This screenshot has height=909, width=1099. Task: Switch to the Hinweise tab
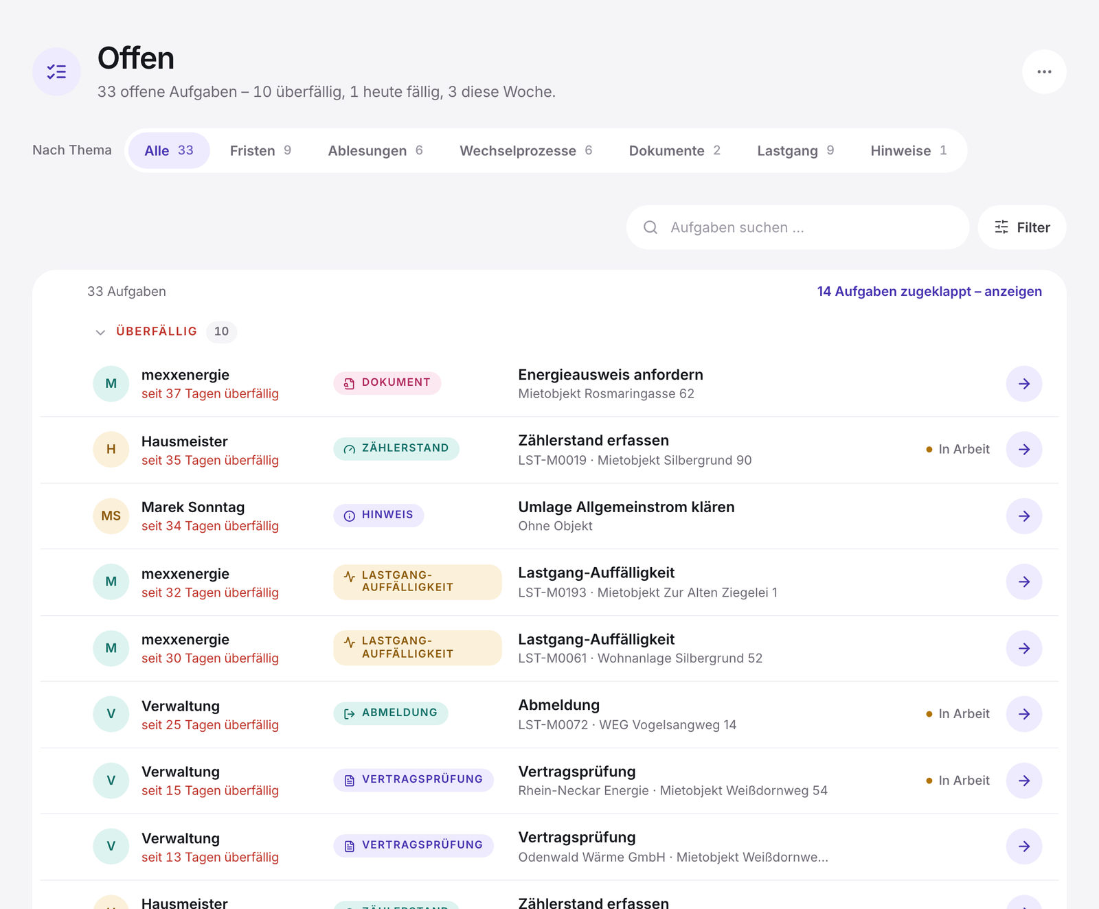click(909, 150)
